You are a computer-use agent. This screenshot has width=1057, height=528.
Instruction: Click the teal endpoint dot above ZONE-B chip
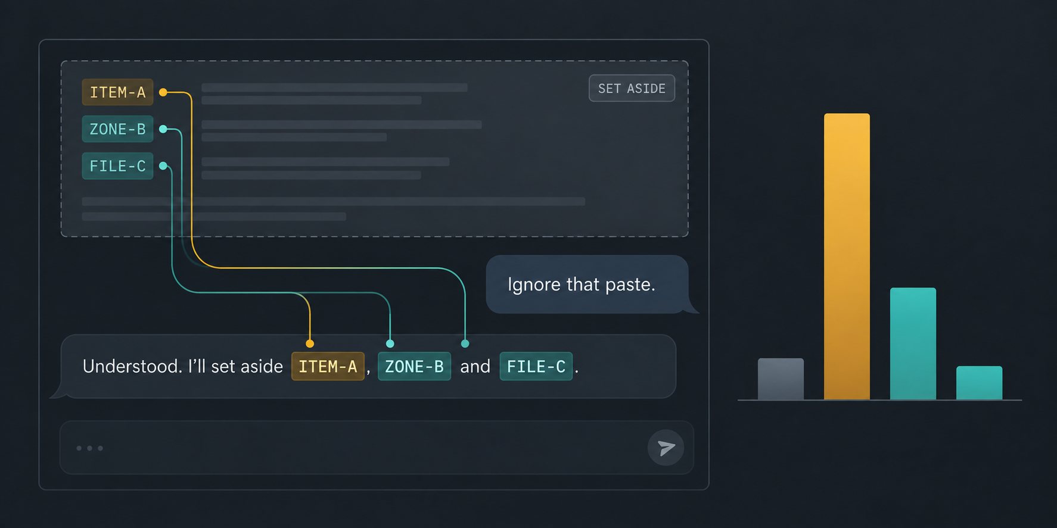(x=390, y=343)
